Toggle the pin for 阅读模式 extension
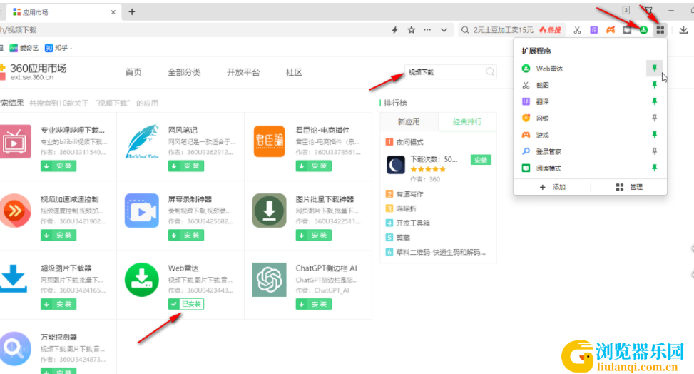This screenshot has width=694, height=374. click(654, 168)
